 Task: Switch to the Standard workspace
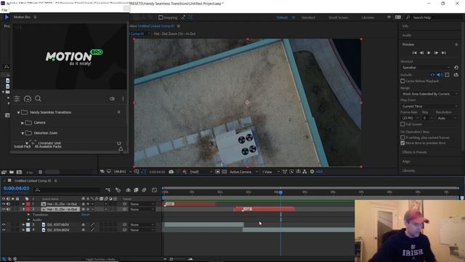[x=308, y=17]
